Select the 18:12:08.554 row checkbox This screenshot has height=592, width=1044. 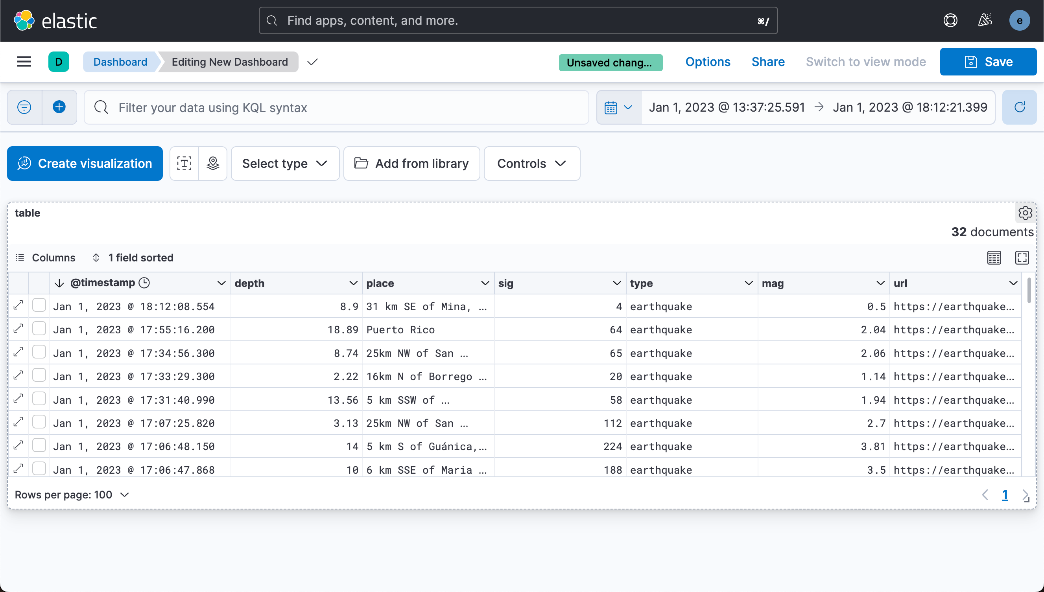pyautogui.click(x=39, y=305)
